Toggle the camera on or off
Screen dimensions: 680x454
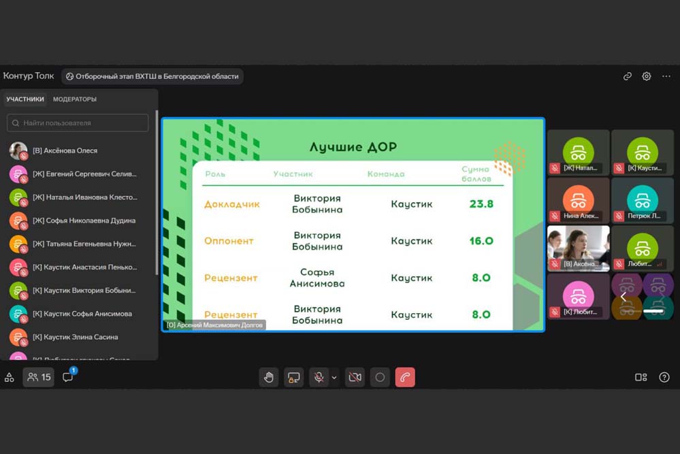coord(355,377)
